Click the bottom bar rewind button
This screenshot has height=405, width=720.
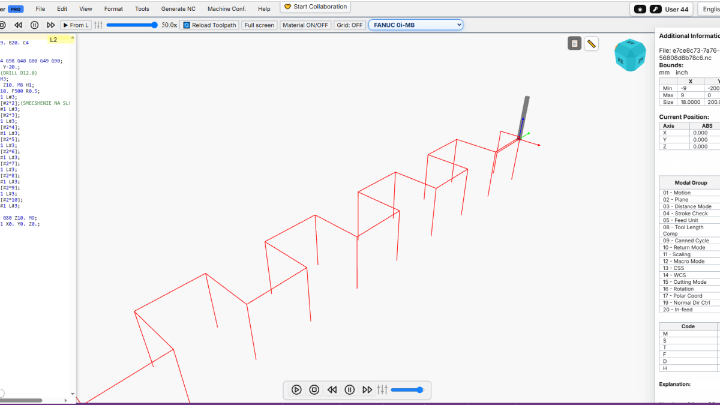tap(332, 390)
